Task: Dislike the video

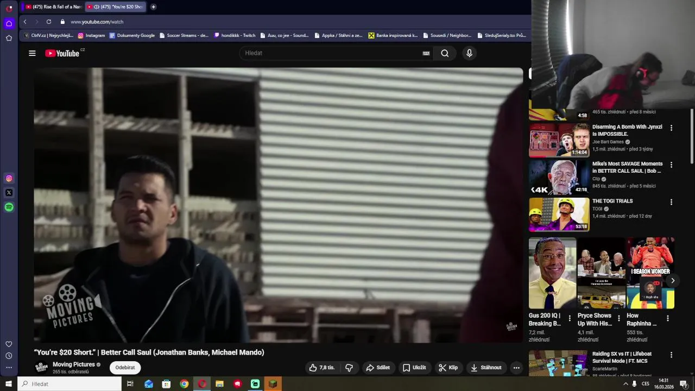Action: pyautogui.click(x=349, y=368)
